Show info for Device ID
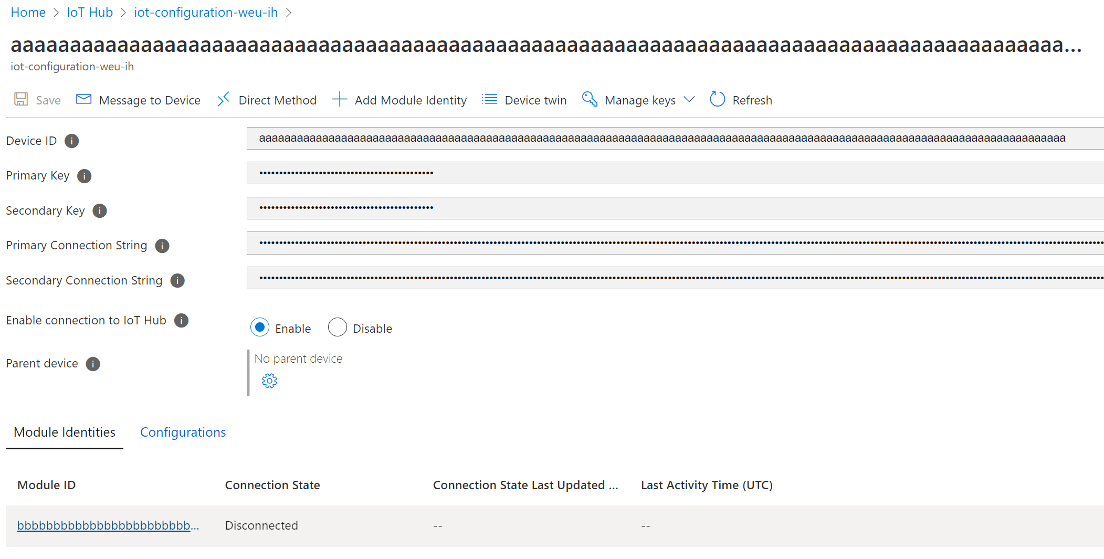Viewport: 1104px width, 559px height. 72,141
